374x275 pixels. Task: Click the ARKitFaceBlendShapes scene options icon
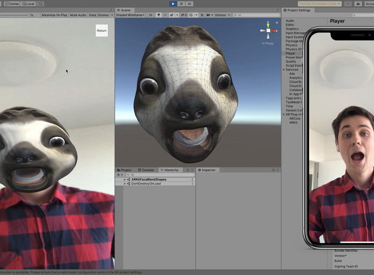point(192,179)
